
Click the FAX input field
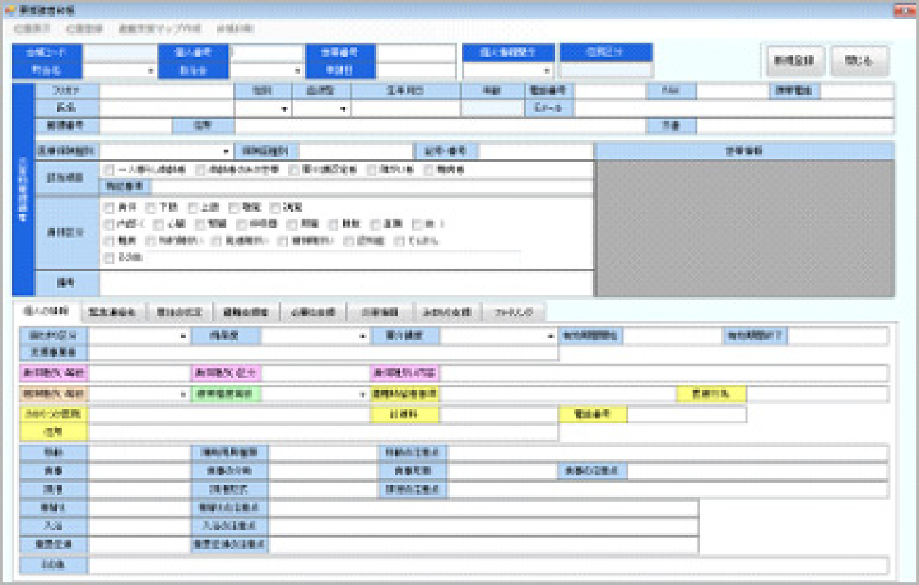(733, 91)
